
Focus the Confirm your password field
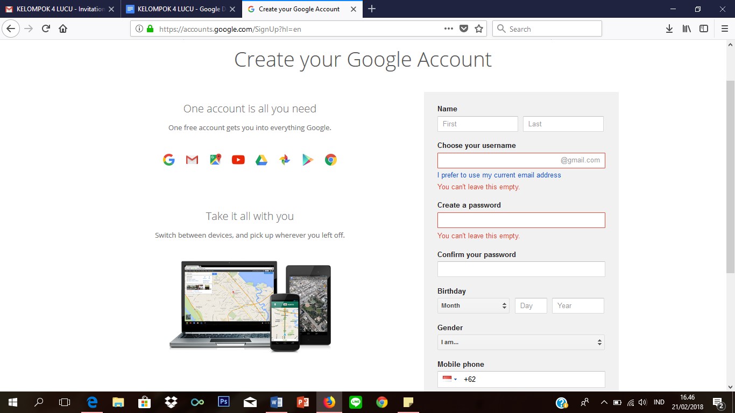click(x=521, y=269)
